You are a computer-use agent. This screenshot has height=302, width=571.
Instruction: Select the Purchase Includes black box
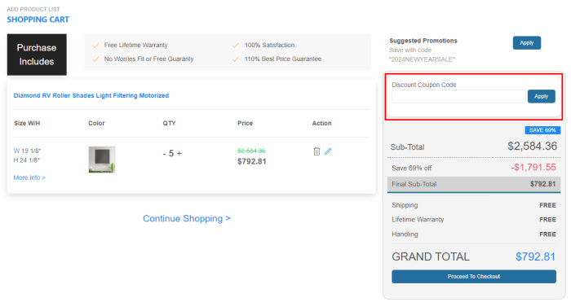tap(37, 55)
